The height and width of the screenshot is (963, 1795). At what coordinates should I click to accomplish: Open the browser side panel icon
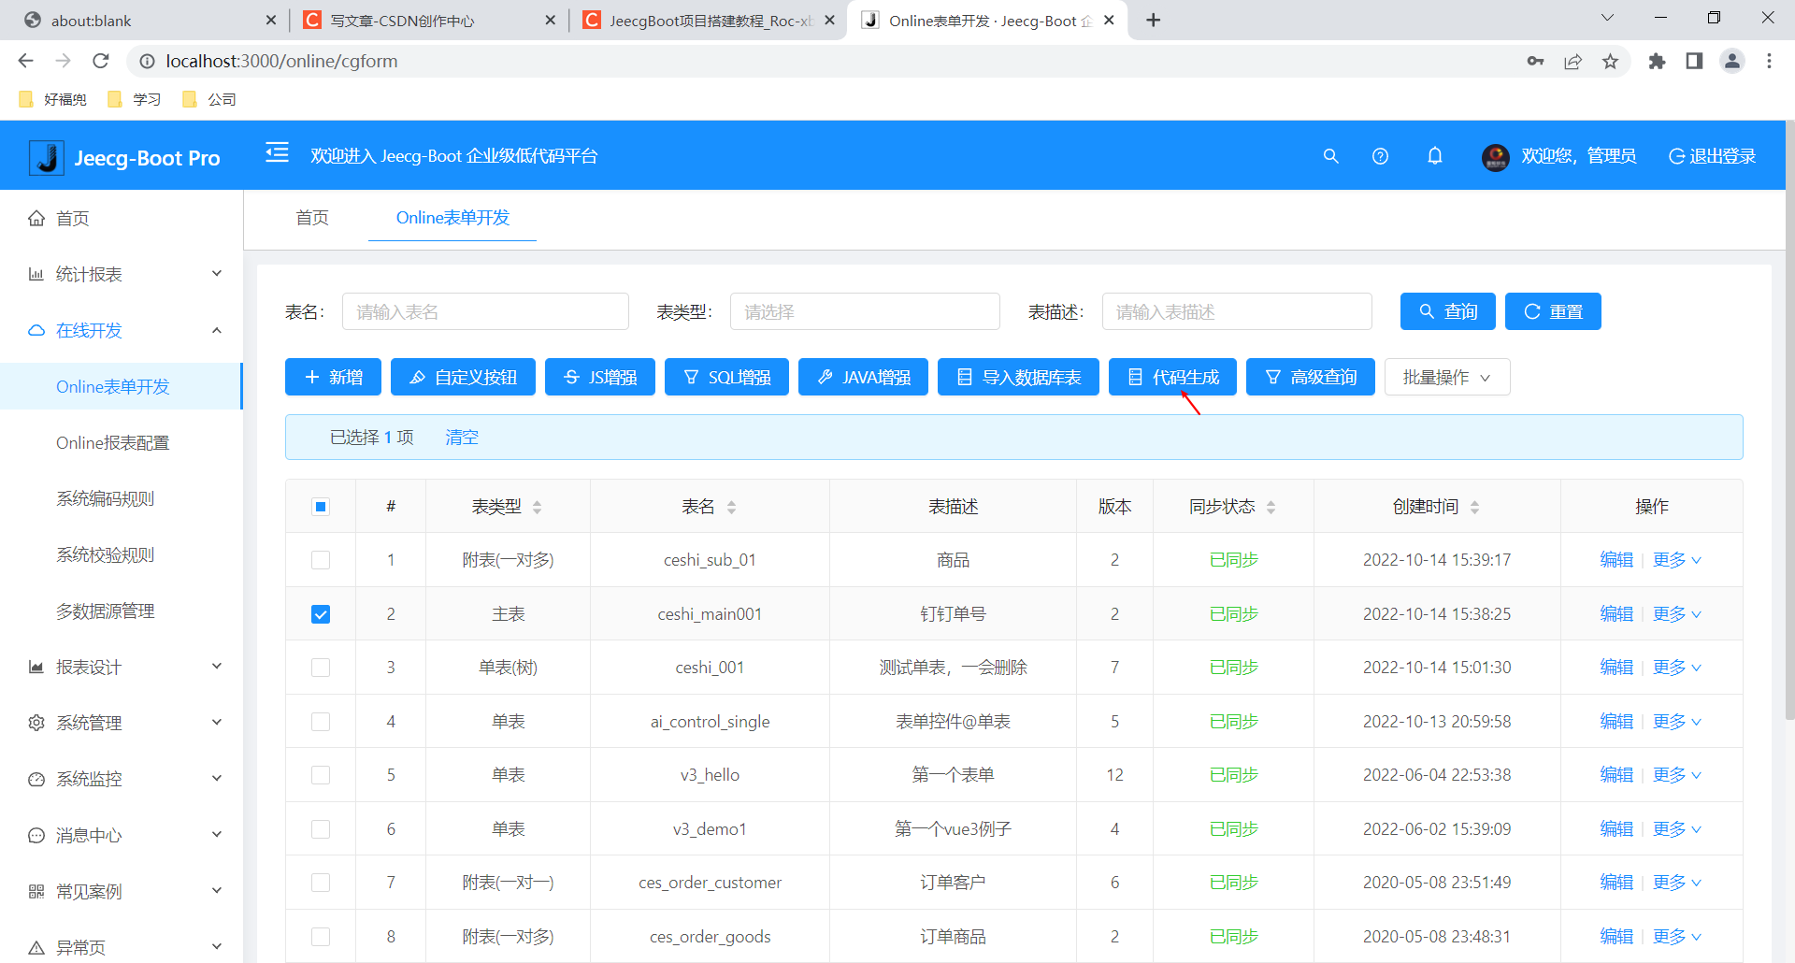tap(1694, 62)
